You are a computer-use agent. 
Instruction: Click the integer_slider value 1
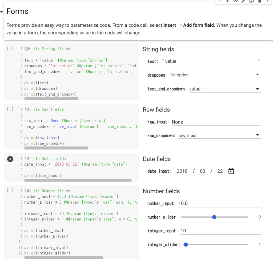coord(259,245)
